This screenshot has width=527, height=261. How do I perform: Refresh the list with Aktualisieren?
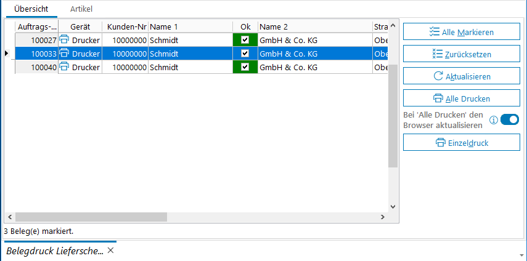(462, 76)
